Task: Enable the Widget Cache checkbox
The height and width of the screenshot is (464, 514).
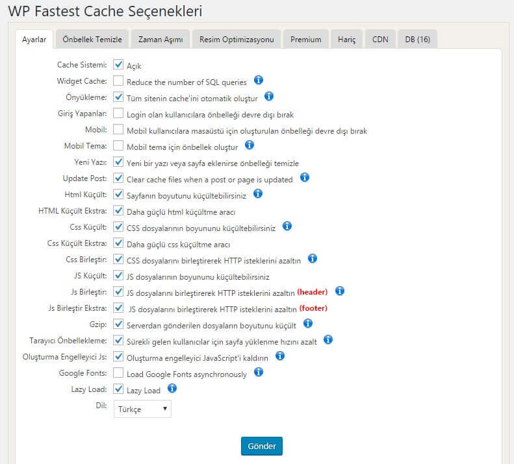Action: point(118,80)
